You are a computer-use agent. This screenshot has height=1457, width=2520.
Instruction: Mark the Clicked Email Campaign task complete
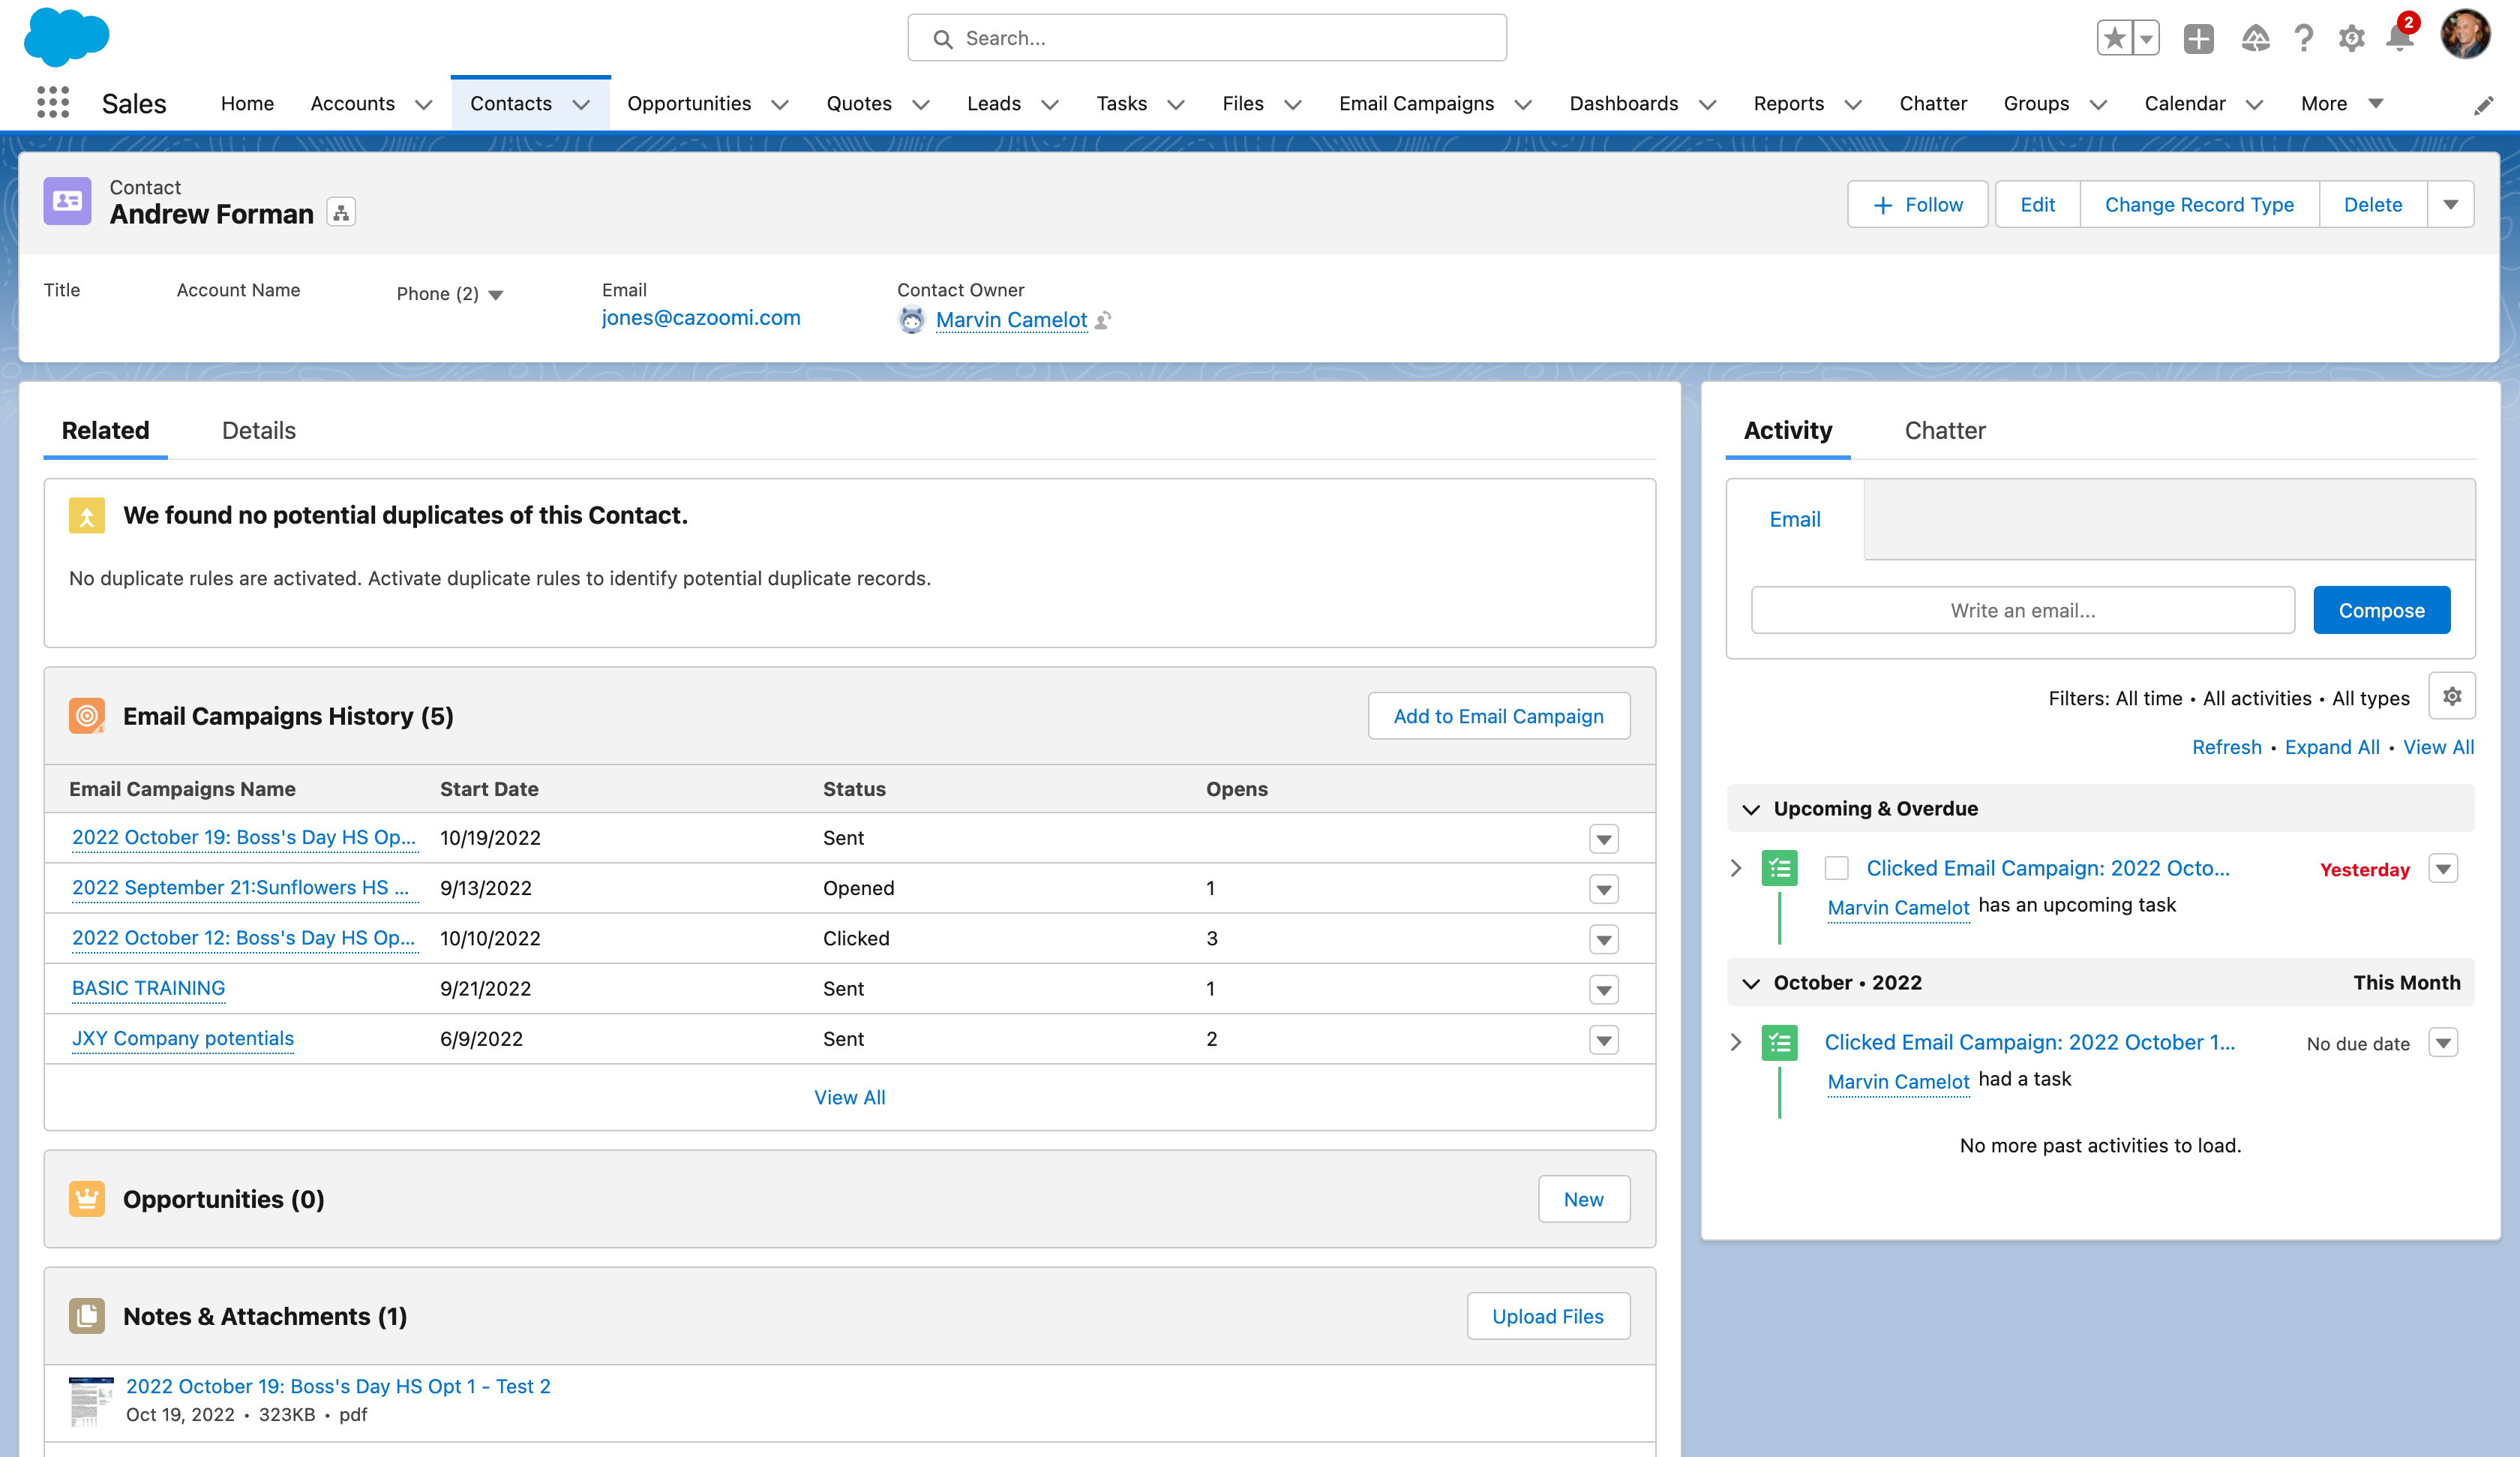point(1836,869)
